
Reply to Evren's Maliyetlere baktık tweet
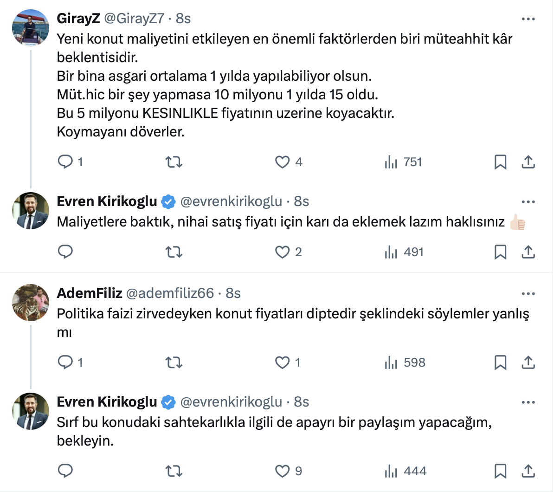click(65, 252)
